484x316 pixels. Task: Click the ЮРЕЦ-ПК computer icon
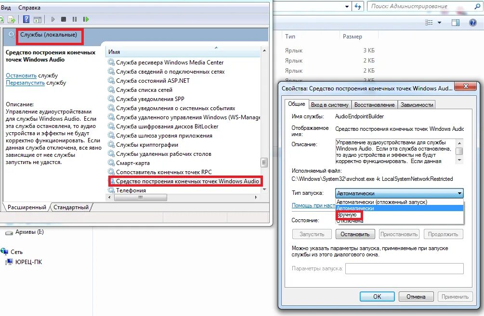(10, 262)
